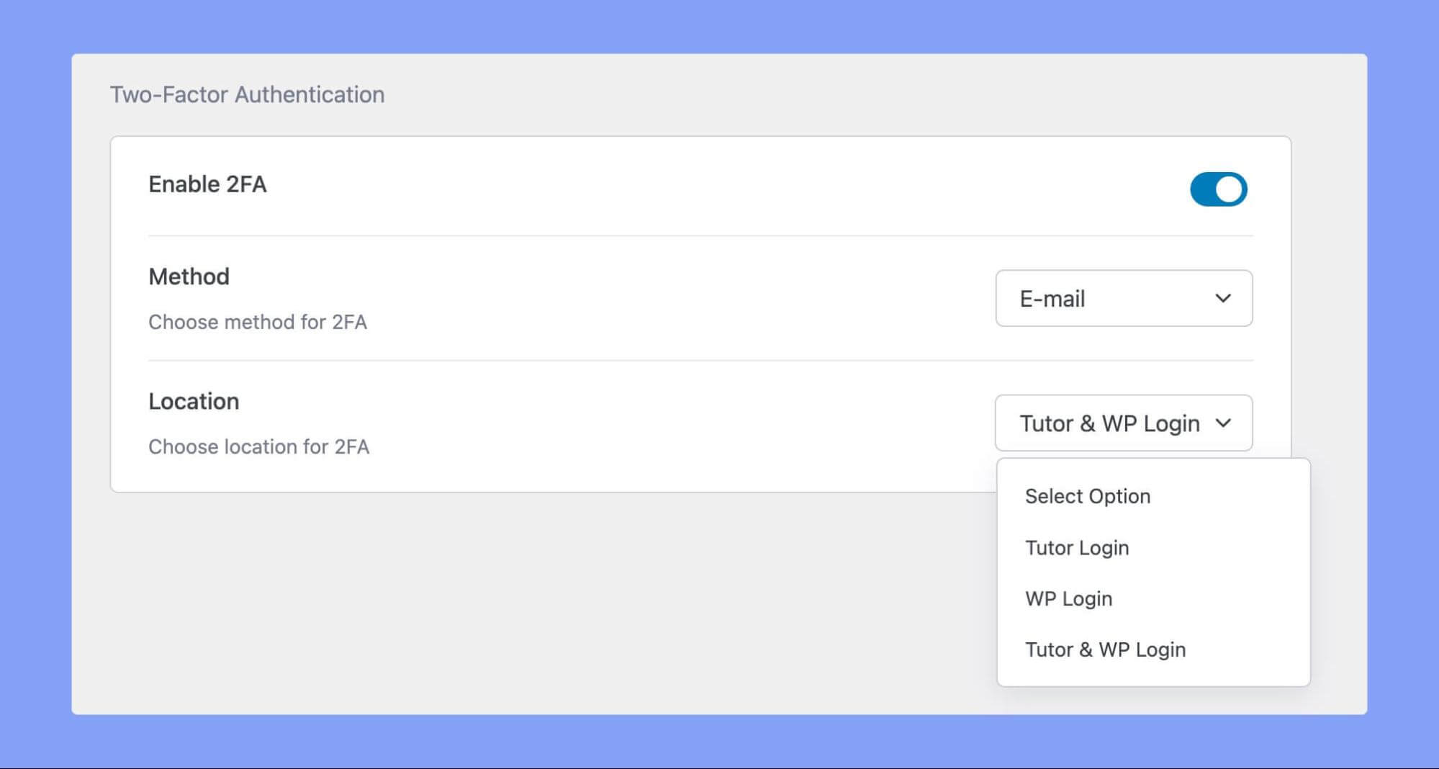Click the "Location" setting label
1439x769 pixels.
[x=194, y=401]
